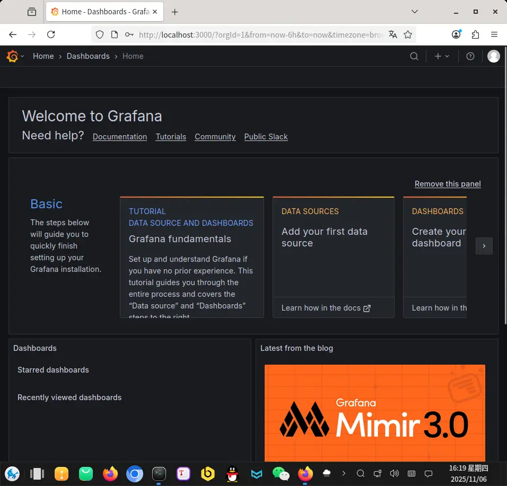The image size is (507, 486).
Task: Open the volume tray icon
Action: click(395, 473)
